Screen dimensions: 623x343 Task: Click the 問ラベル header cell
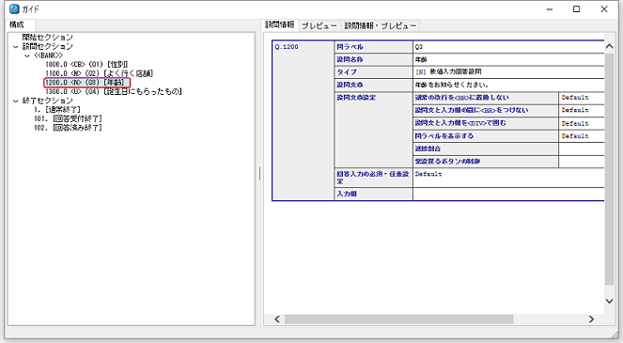click(x=373, y=47)
